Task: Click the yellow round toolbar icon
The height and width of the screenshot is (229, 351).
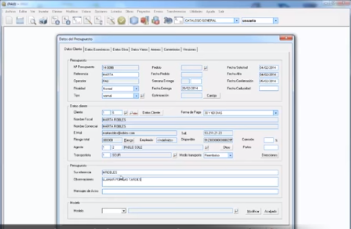Action: (x=121, y=21)
